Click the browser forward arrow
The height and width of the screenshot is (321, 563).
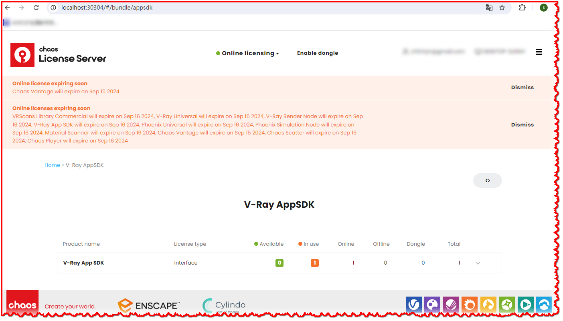[x=22, y=8]
